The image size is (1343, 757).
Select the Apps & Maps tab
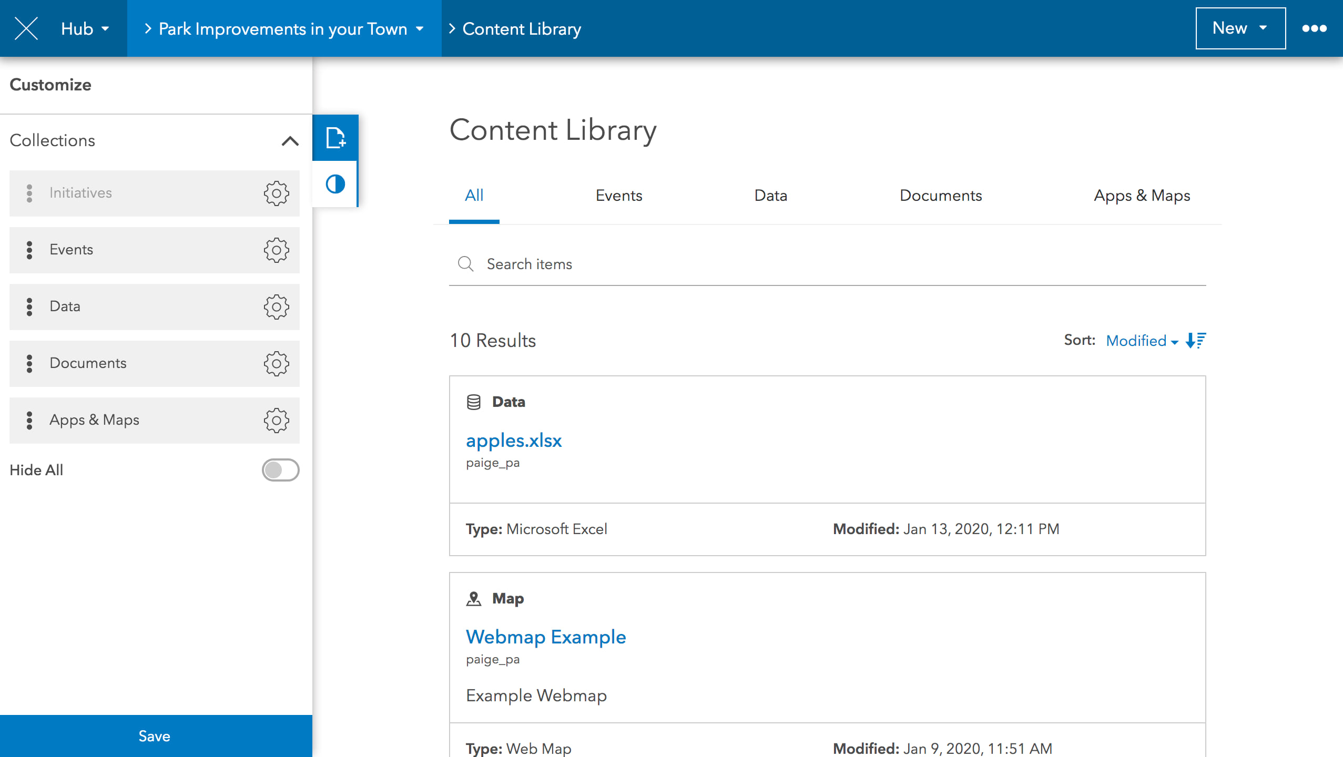pos(1142,195)
